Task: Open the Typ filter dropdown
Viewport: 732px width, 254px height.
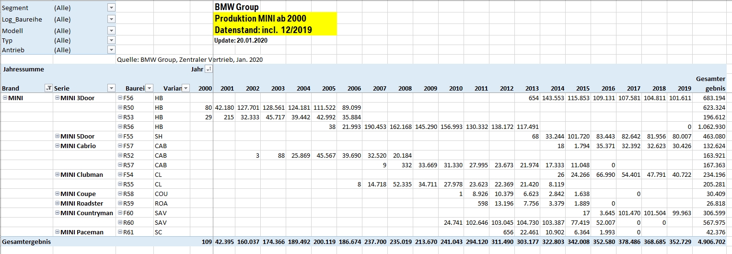Action: tap(111, 40)
